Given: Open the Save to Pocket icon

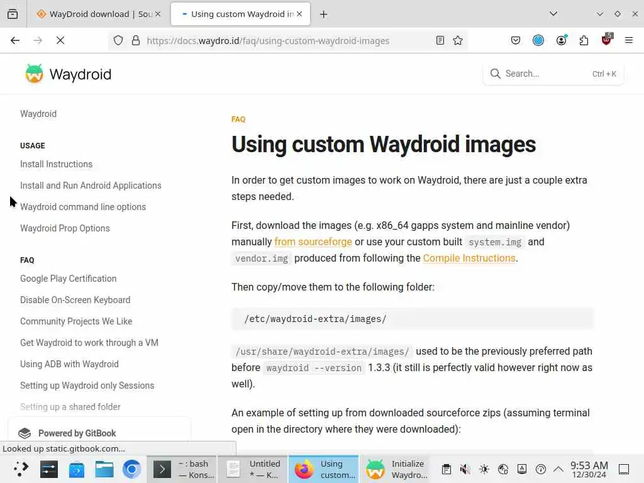Looking at the screenshot, I should pyautogui.click(x=516, y=40).
